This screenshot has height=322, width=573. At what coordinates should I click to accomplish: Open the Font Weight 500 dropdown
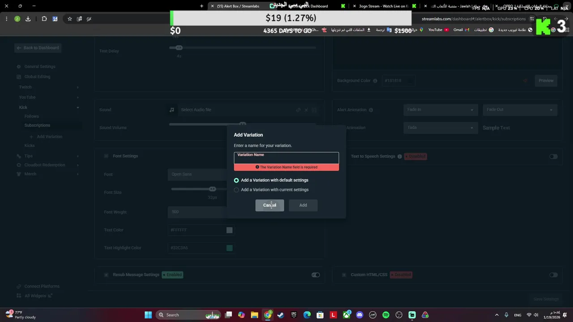(198, 212)
